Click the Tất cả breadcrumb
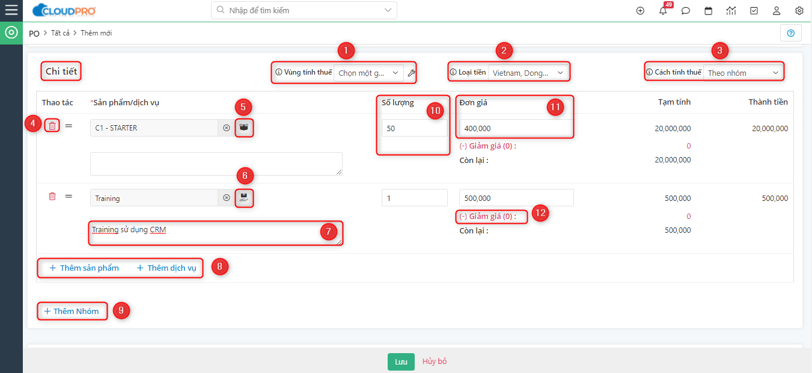Image resolution: width=812 pixels, height=373 pixels. pos(60,33)
